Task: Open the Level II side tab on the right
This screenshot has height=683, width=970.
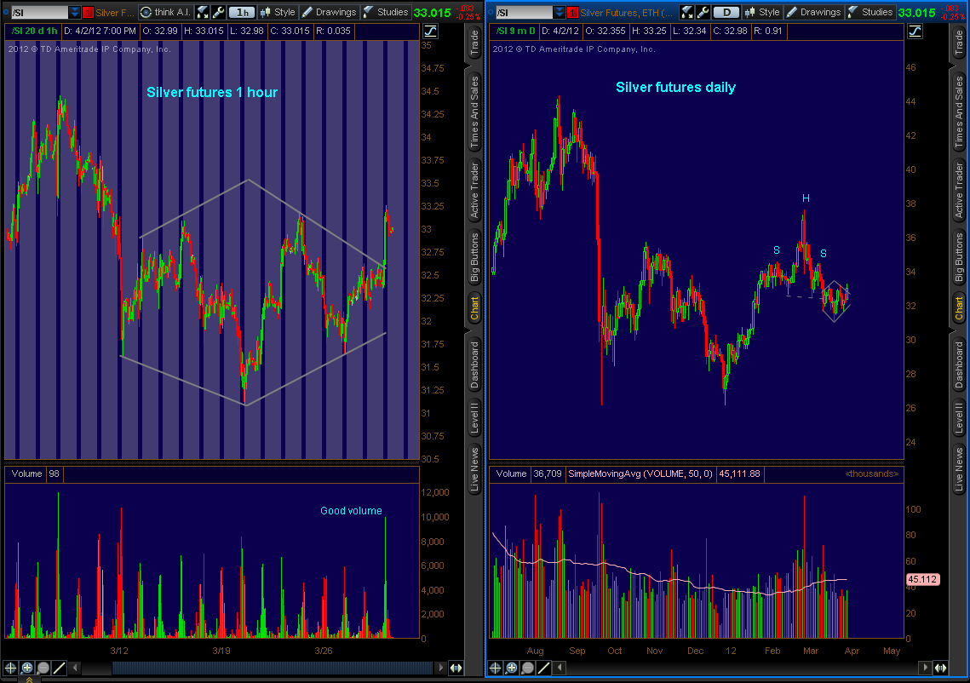Action: [x=959, y=417]
